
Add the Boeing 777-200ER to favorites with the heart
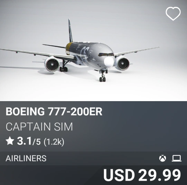173,13
